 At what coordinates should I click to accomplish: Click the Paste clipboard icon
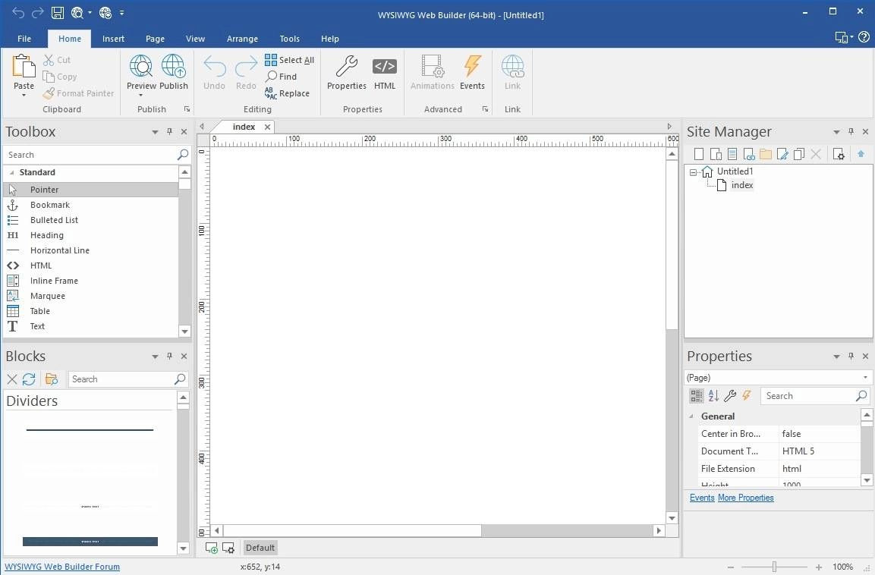[24, 66]
